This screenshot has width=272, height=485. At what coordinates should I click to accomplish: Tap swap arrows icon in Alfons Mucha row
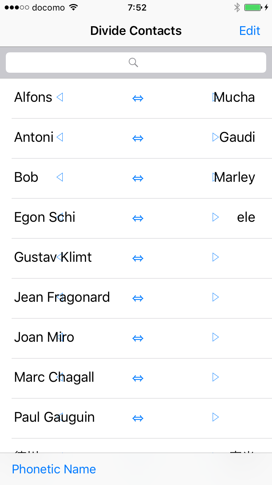pyautogui.click(x=138, y=98)
